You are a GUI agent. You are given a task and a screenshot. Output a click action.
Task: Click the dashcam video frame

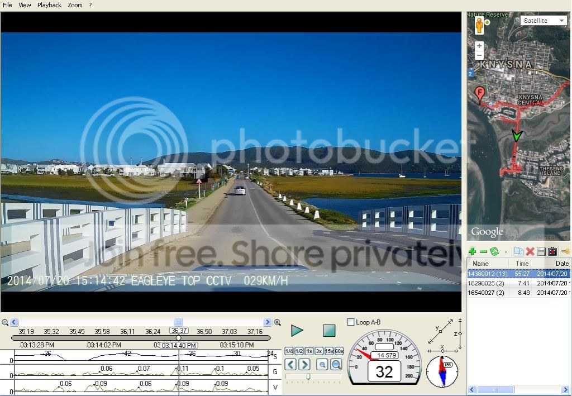[x=231, y=162]
